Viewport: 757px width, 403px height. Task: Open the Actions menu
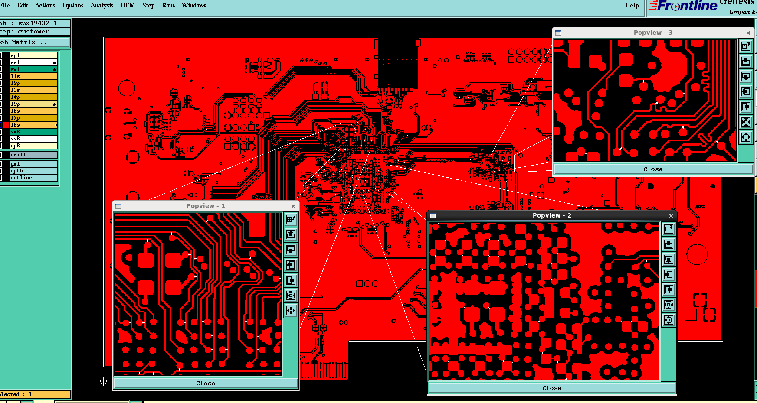click(45, 6)
